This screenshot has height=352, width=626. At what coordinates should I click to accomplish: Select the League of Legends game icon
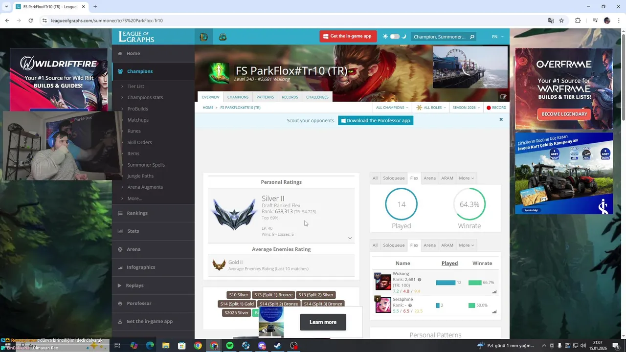click(x=204, y=37)
